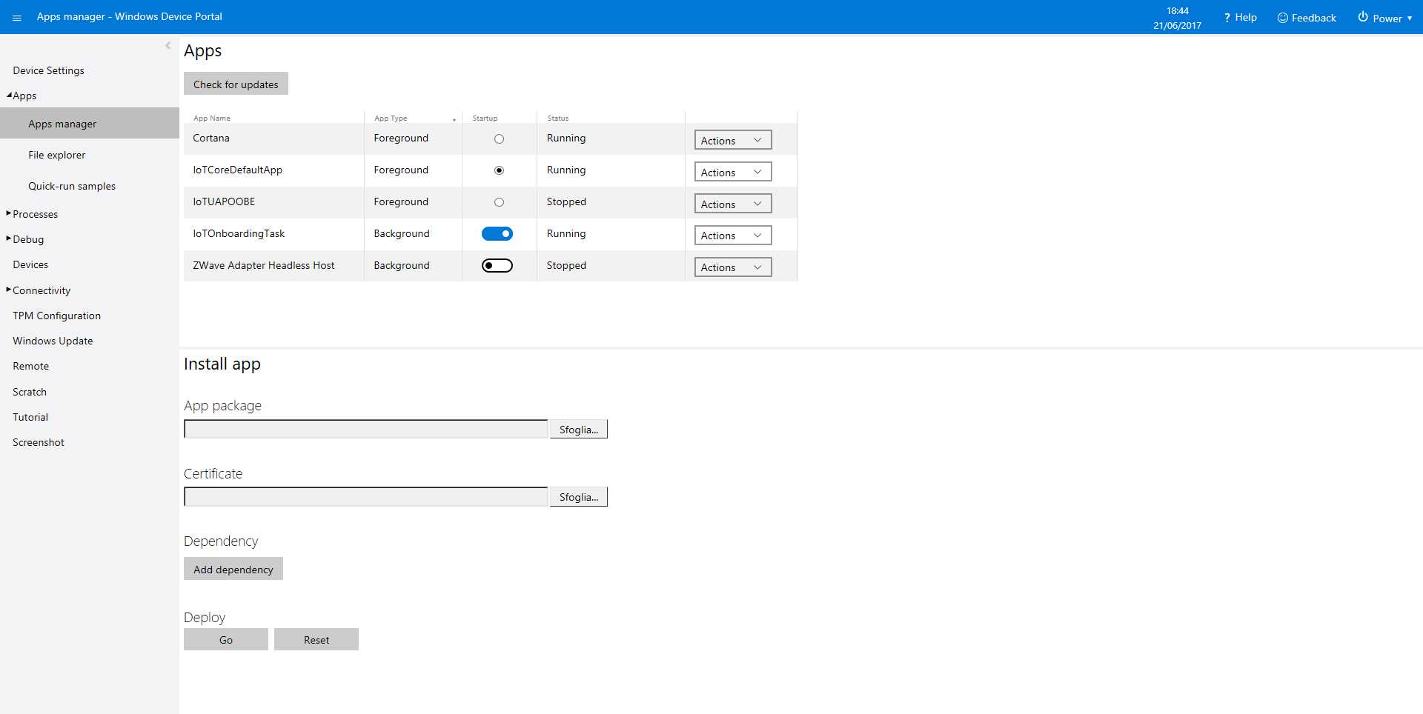The width and height of the screenshot is (1423, 714).
Task: Select the IoTCoreDefaultApp name cell
Action: 237,170
